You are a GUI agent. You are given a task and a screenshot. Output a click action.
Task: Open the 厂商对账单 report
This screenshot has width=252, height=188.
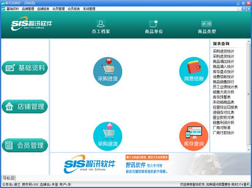(222, 128)
